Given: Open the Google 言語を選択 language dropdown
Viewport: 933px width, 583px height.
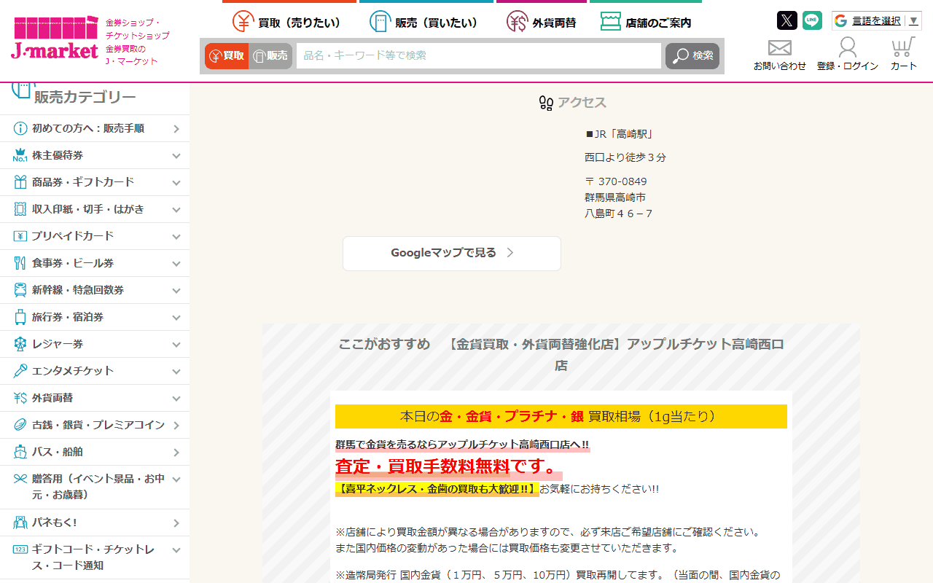Looking at the screenshot, I should [877, 20].
